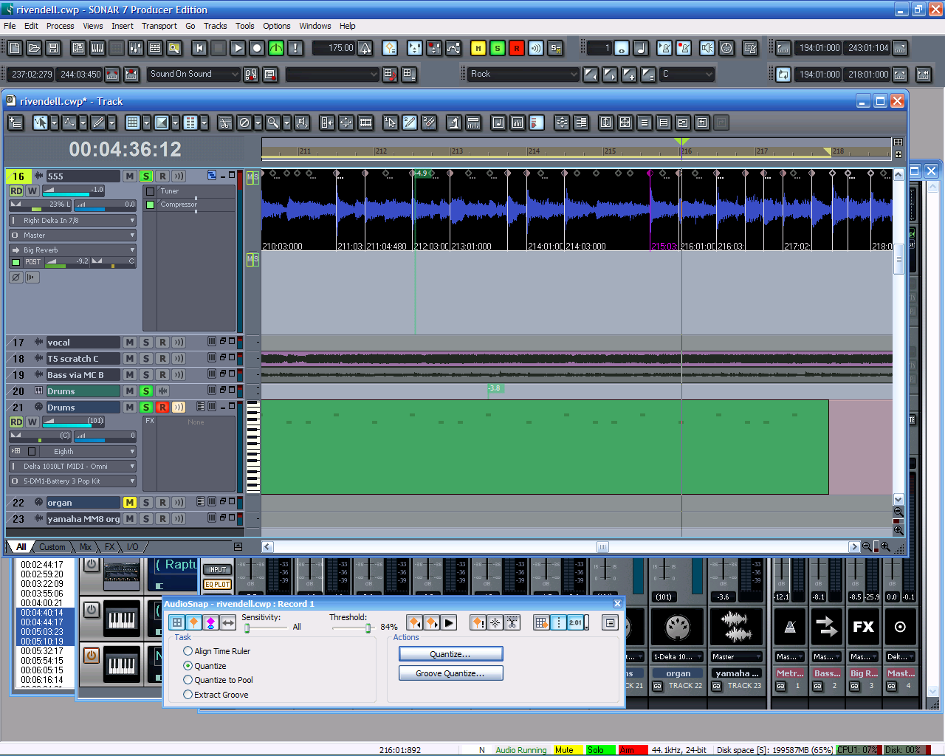The width and height of the screenshot is (945, 756).
Task: Split beats into clips scissors icon
Action: (x=512, y=623)
